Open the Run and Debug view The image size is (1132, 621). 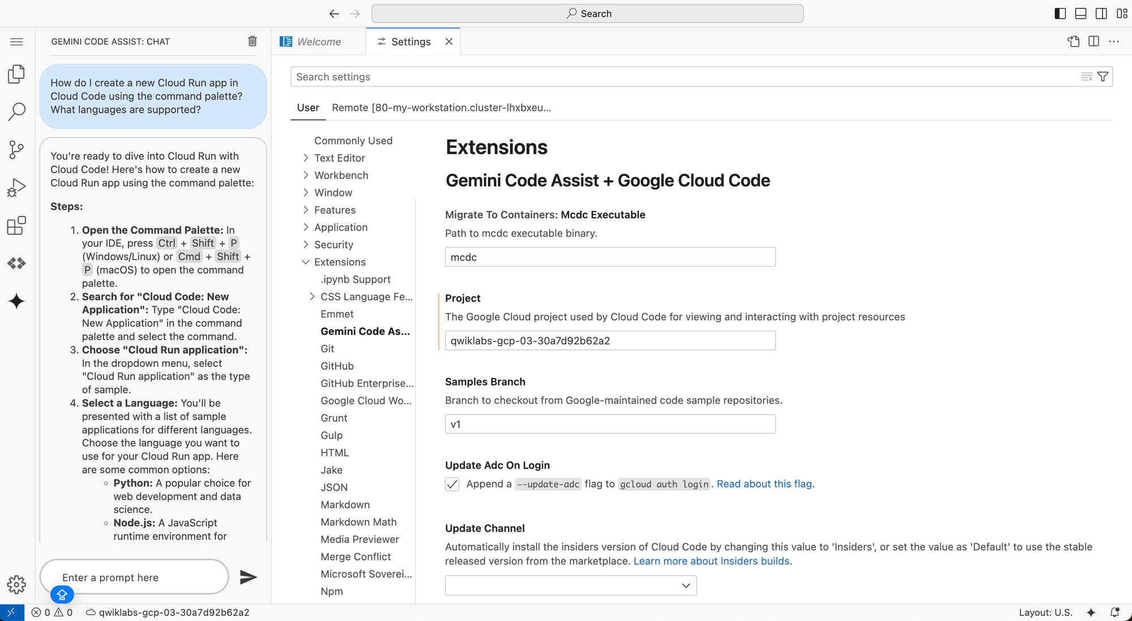[16, 187]
